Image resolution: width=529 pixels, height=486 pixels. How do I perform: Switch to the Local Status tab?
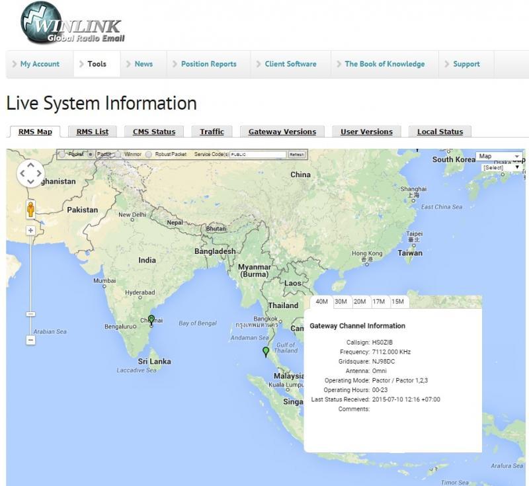pyautogui.click(x=440, y=132)
